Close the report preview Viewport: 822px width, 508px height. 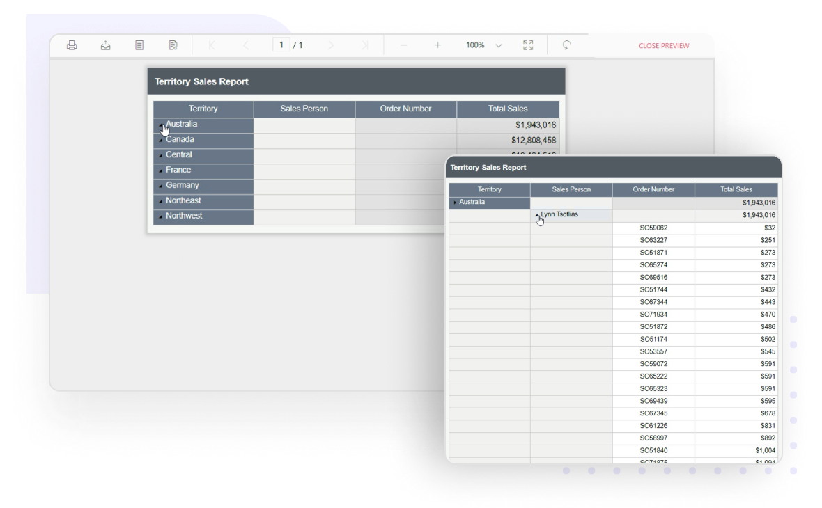(x=664, y=45)
